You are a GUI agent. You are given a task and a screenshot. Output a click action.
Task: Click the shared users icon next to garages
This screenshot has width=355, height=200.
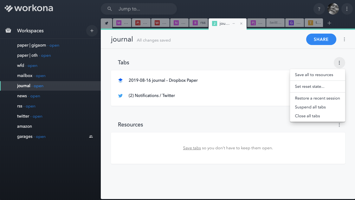[91, 136]
